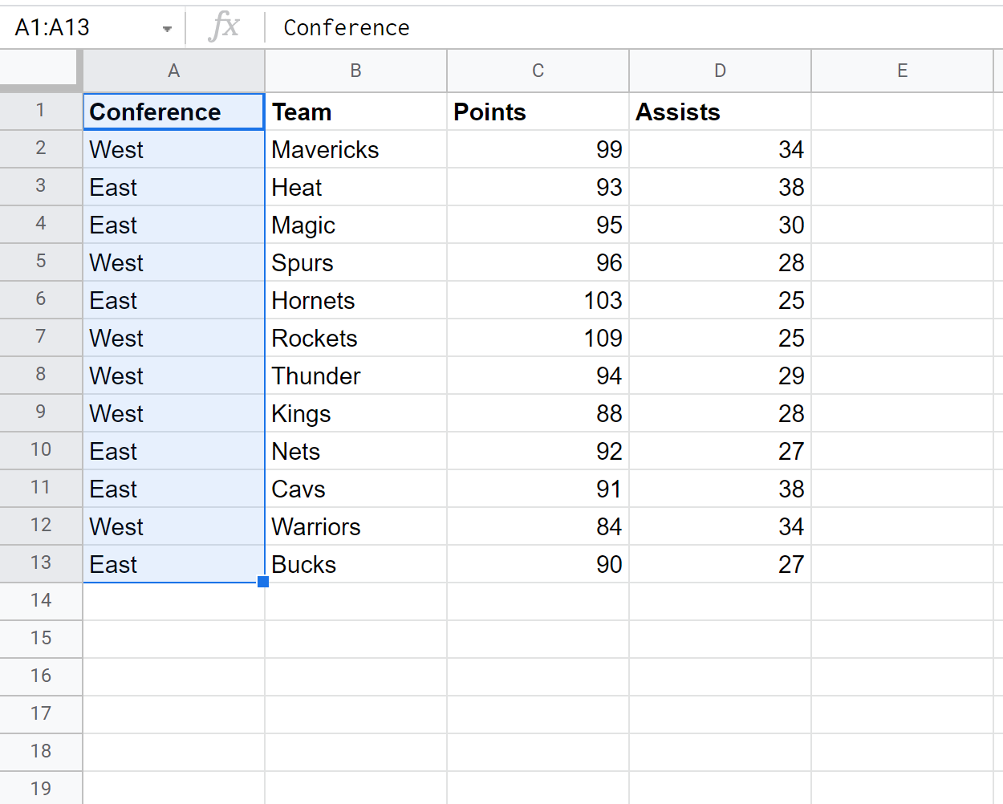
Task: Select the Warriors cell
Action: click(356, 526)
